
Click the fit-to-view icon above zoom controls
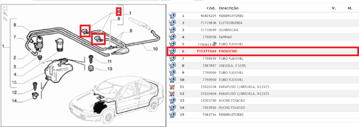5,8
